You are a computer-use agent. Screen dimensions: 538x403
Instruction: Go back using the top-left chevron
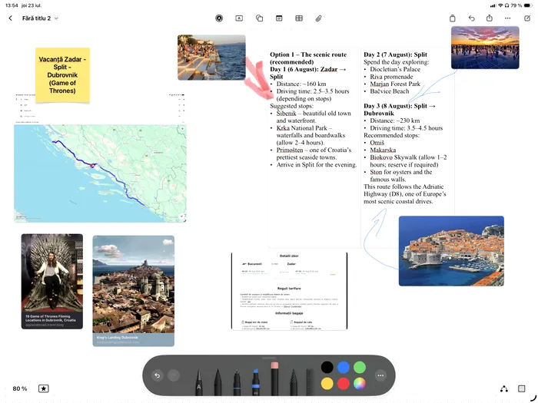(x=10, y=18)
